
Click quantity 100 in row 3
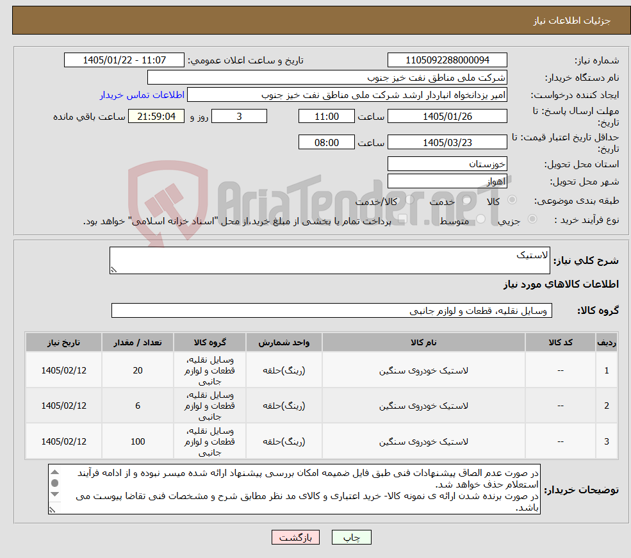(138, 441)
